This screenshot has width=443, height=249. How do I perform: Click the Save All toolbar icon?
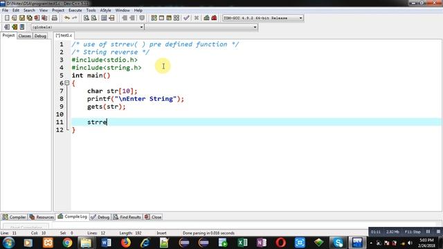29,18
